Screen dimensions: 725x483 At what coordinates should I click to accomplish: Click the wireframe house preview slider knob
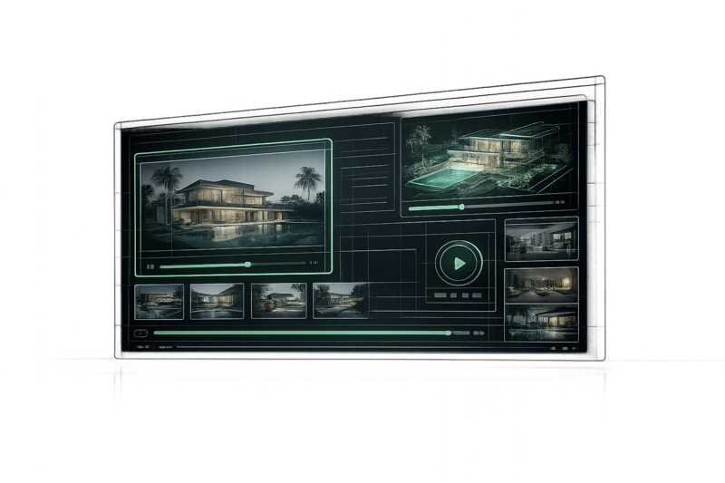pos(461,208)
